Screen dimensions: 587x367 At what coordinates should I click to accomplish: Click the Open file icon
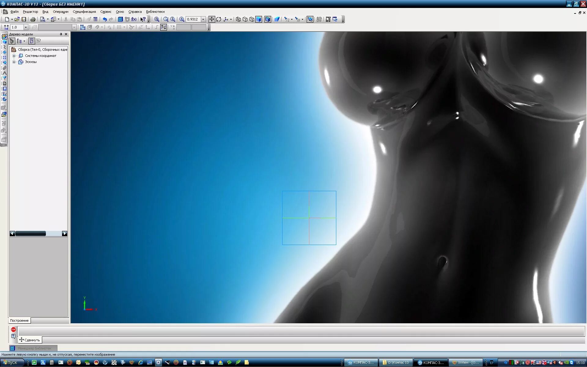(17, 19)
